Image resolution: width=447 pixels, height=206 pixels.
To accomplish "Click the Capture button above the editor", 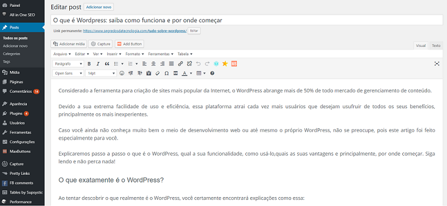I will (x=101, y=44).
